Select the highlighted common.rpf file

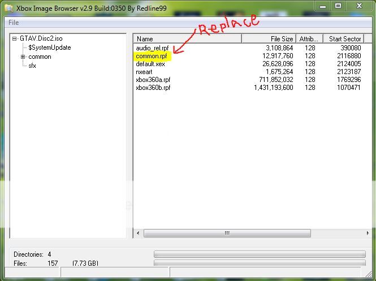[151, 57]
